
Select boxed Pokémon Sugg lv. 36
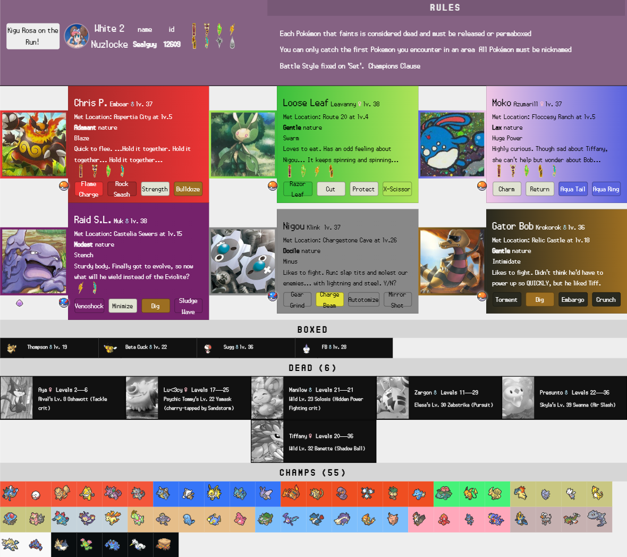[246, 348]
